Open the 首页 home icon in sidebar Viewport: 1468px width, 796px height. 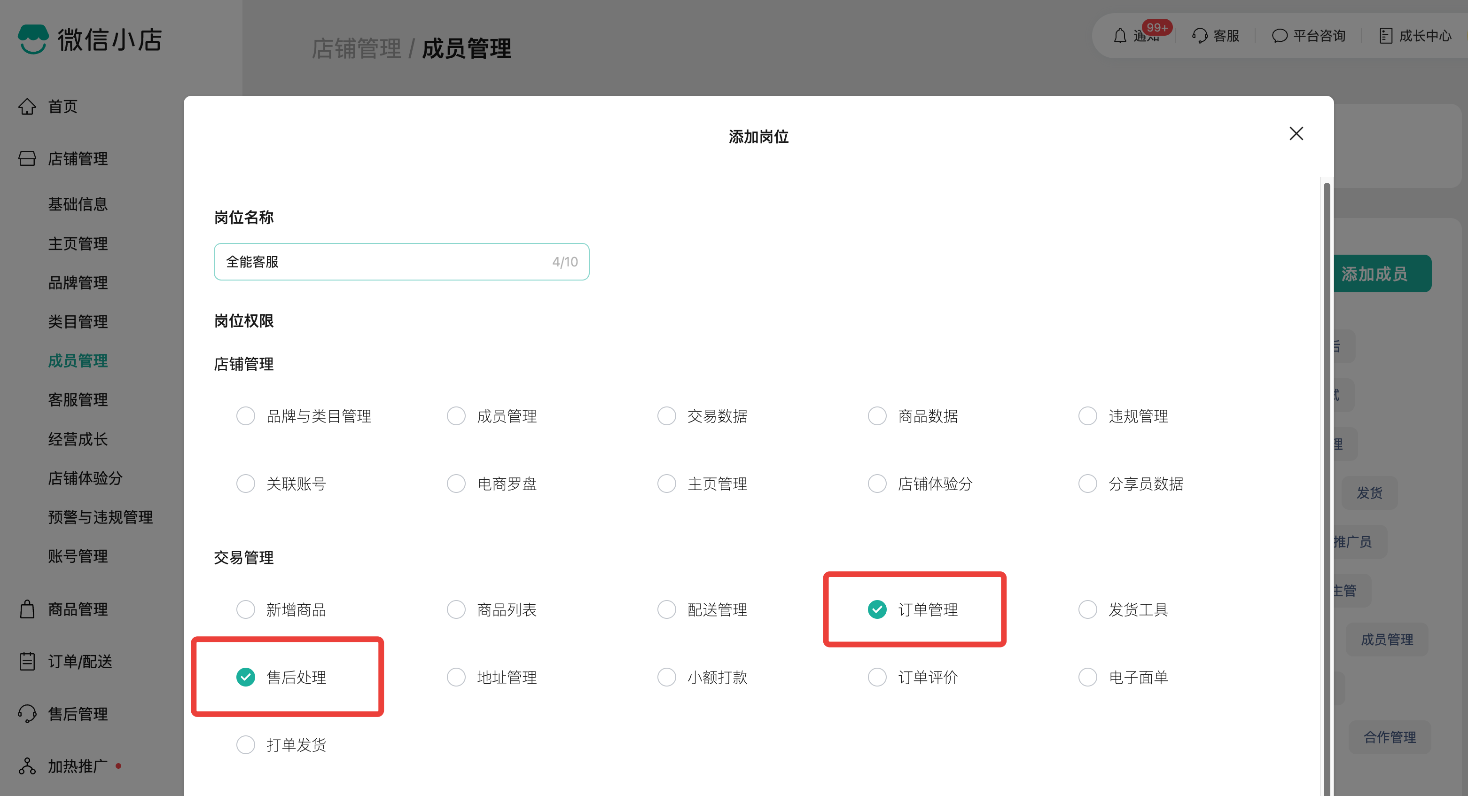(x=27, y=107)
